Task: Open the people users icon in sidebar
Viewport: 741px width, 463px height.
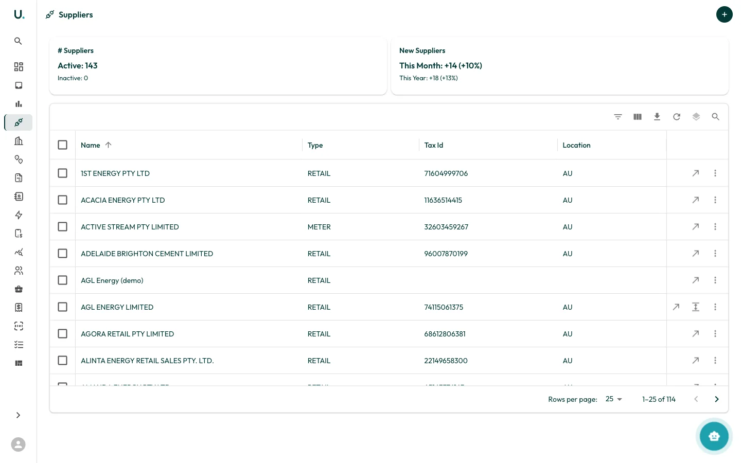Action: click(19, 271)
